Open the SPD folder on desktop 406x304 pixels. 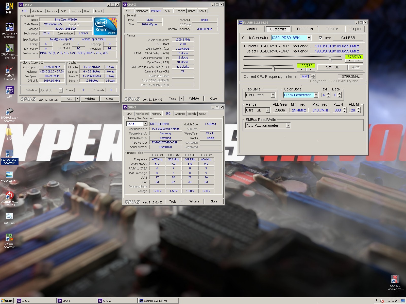(9, 134)
